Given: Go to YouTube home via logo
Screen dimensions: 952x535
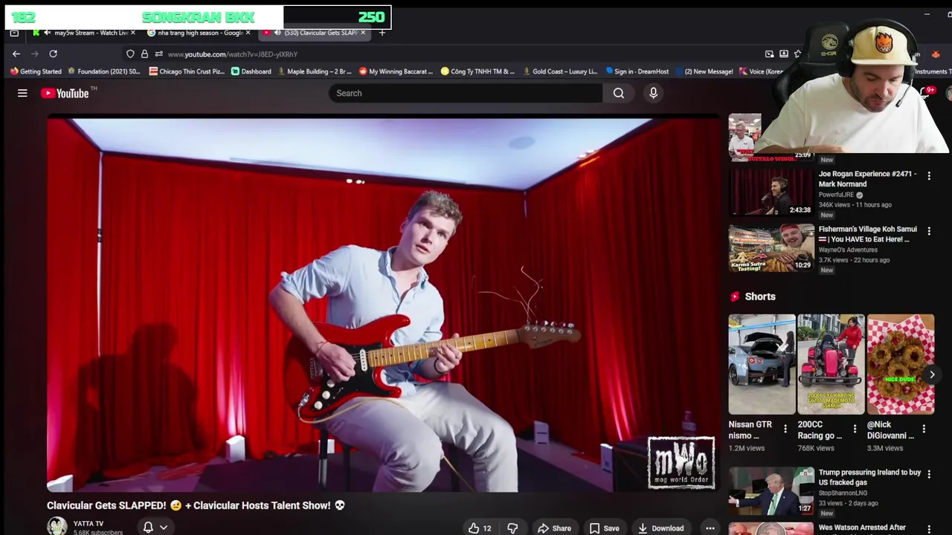Looking at the screenshot, I should tap(64, 93).
